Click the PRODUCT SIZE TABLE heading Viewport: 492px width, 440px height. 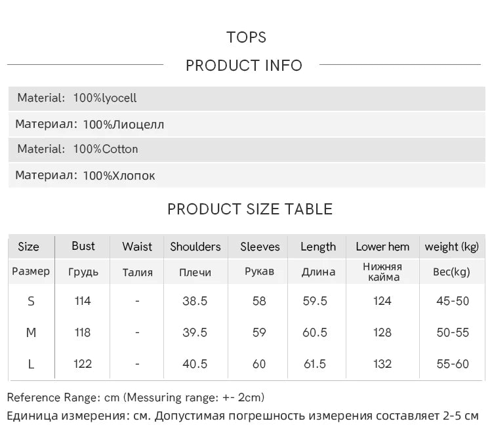250,209
